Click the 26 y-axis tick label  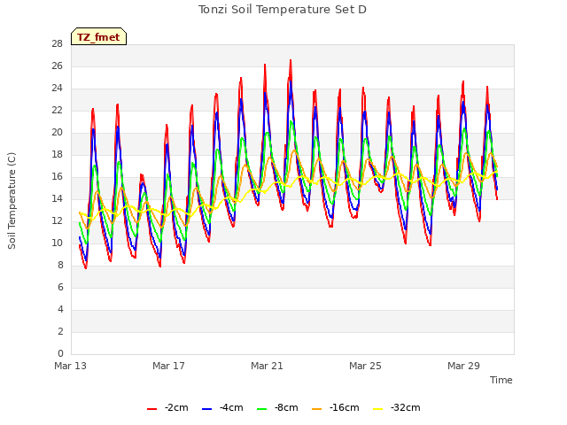pyautogui.click(x=57, y=66)
